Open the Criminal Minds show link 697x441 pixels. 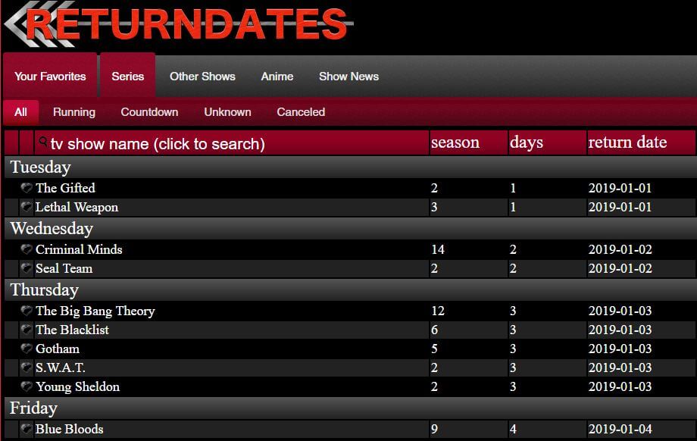pyautogui.click(x=79, y=249)
